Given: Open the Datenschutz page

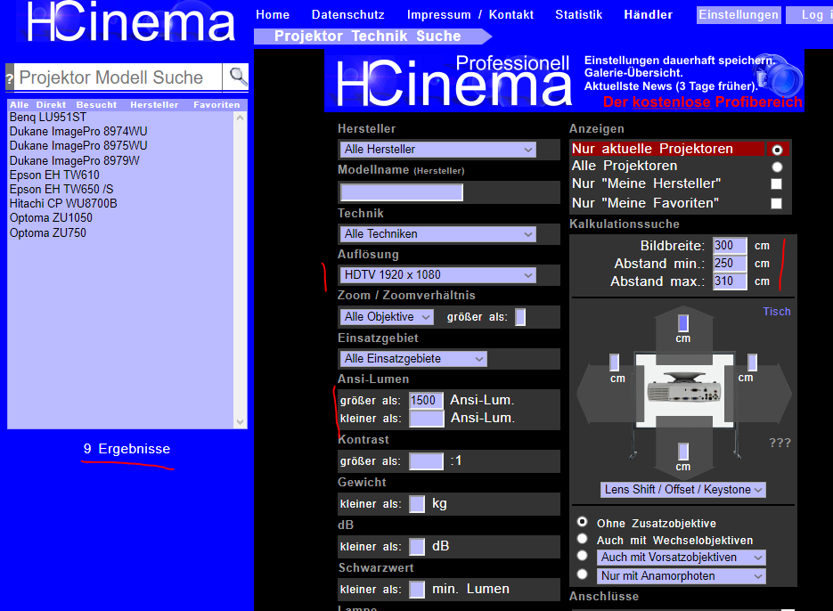Looking at the screenshot, I should 348,15.
